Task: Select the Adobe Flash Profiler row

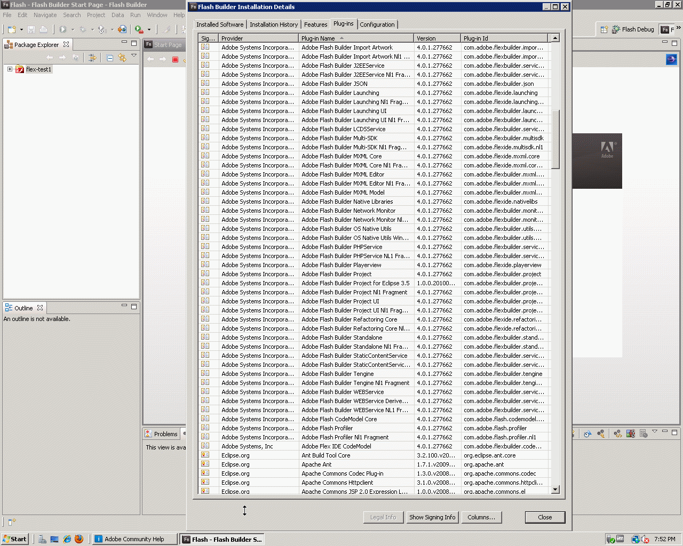Action: [374, 428]
